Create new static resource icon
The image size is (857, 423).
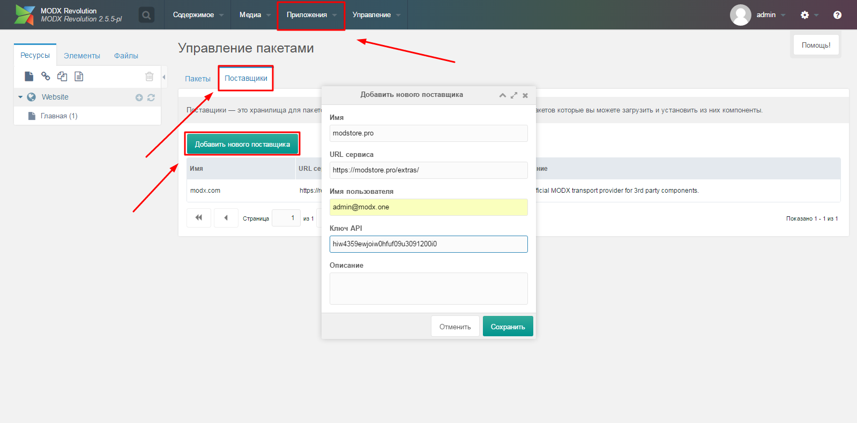coord(79,77)
